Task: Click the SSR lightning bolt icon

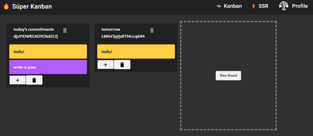Action: pos(254,6)
